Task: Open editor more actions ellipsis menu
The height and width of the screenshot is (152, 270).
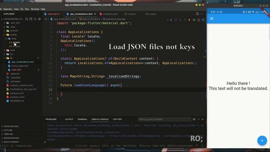Action: pos(202,14)
